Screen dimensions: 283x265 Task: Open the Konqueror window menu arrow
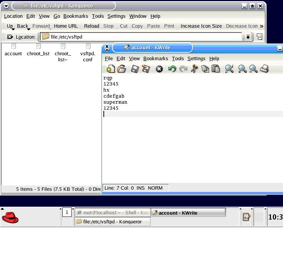pyautogui.click(x=6, y=6)
